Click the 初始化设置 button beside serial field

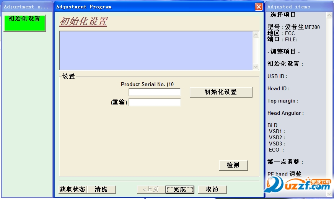coord(221,92)
